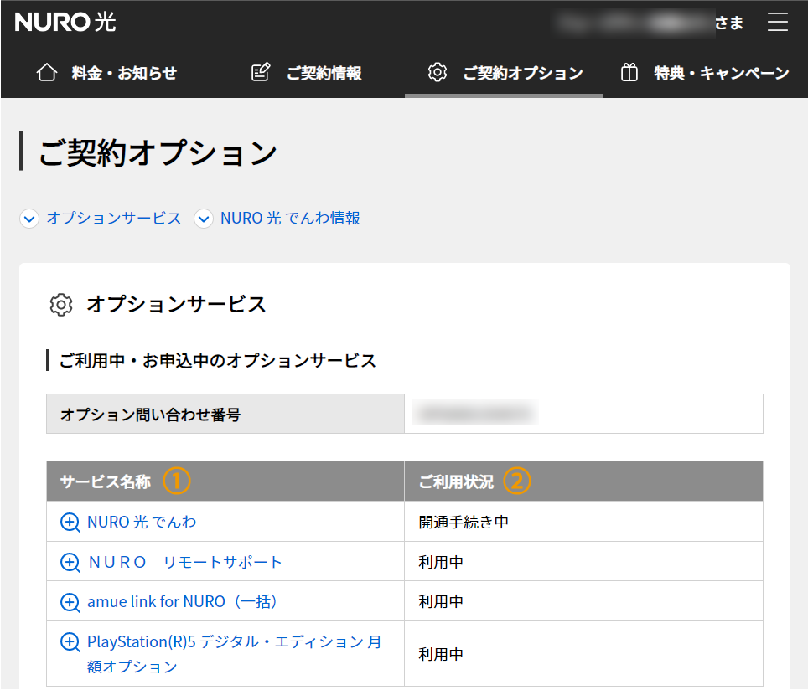808x690 pixels.
Task: Open the hamburger menu icon
Action: 777,22
